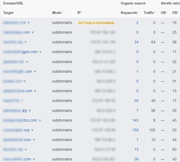Open the caret menu next to 'dco.com' domain
This screenshot has height=162, width=180.
click(x=40, y=121)
